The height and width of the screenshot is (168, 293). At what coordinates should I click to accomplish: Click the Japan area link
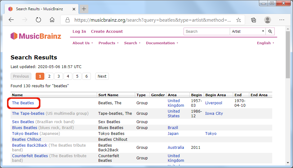[x=173, y=134]
